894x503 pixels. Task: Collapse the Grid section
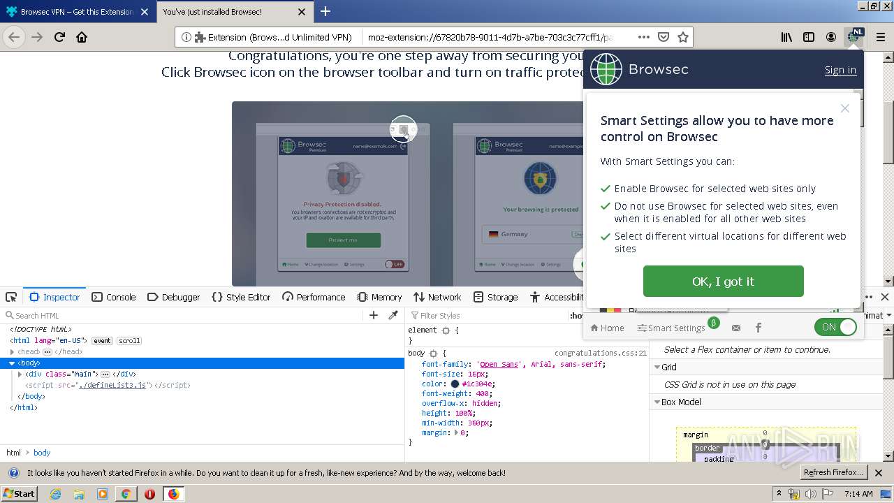(657, 367)
